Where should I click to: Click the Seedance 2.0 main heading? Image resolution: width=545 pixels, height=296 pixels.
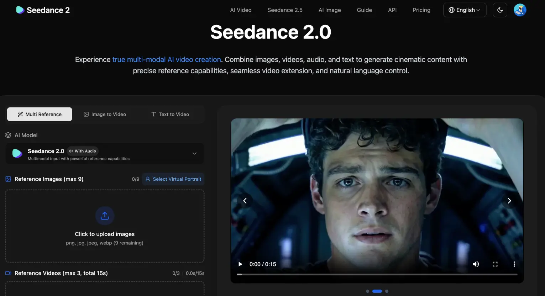pos(271,32)
